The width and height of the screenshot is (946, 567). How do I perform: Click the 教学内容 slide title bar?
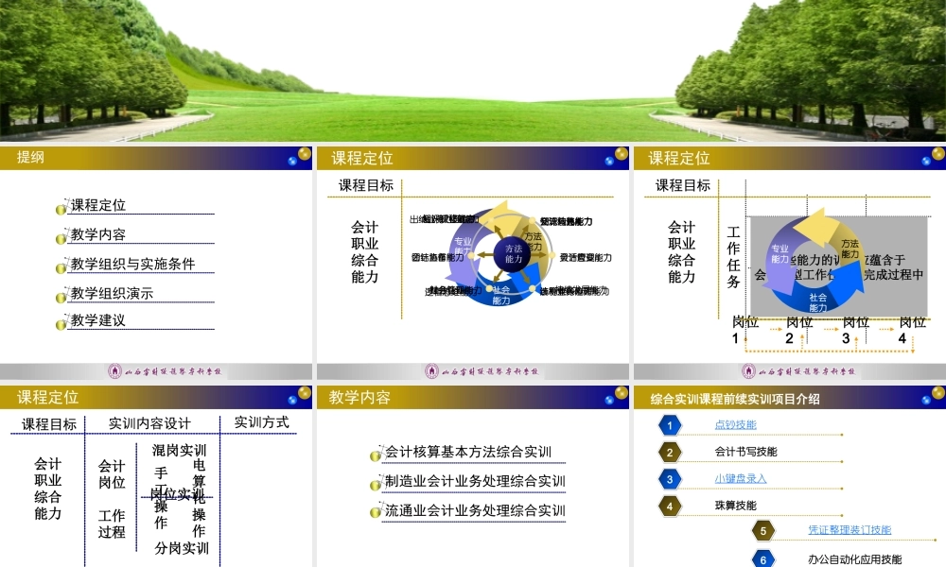click(359, 395)
